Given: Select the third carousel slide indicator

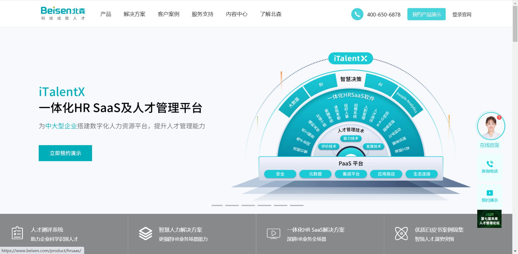Looking at the screenshot, I should (248, 205).
